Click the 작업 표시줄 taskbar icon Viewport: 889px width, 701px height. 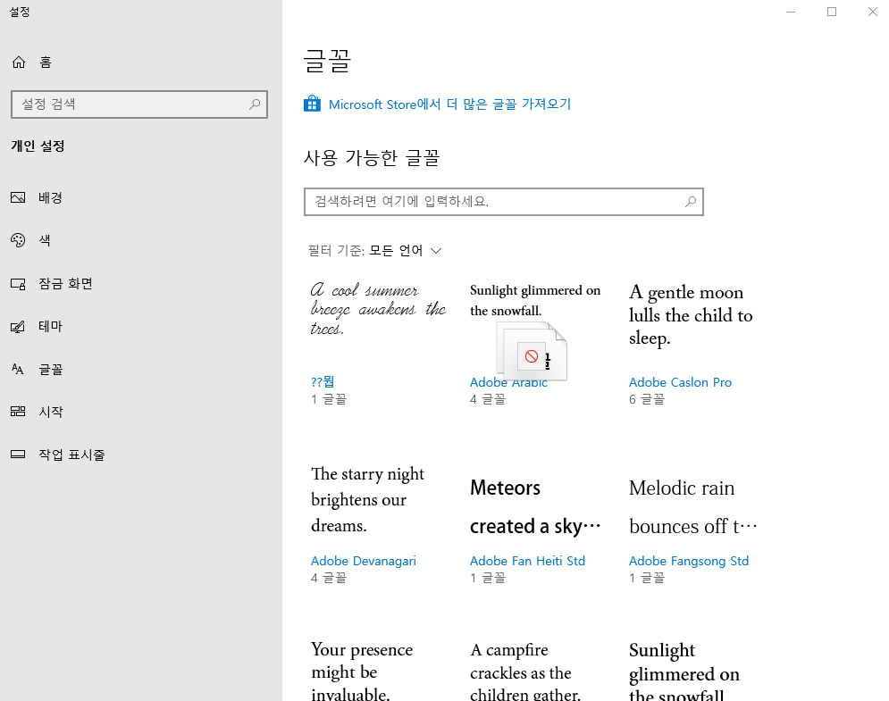pyautogui.click(x=18, y=454)
